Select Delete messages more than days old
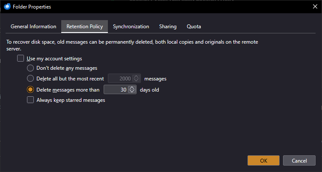The height and width of the screenshot is (172, 322). (x=30, y=90)
